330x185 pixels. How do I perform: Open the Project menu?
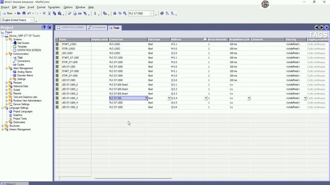point(5,7)
